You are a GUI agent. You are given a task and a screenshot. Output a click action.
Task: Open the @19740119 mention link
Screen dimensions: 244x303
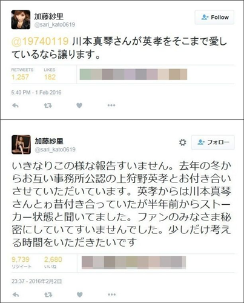40,41
